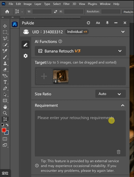Viewport: 134px width, 177px height.
Task: Add a new target image
Action: click(x=44, y=76)
